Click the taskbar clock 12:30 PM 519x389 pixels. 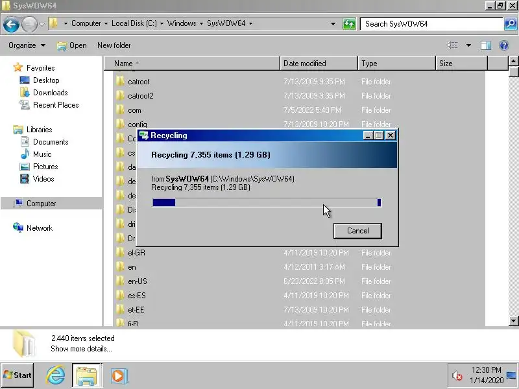pos(486,370)
